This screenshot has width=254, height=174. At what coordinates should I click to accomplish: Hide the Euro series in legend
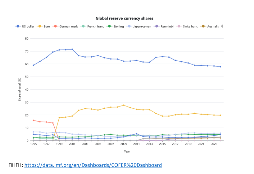point(44,26)
